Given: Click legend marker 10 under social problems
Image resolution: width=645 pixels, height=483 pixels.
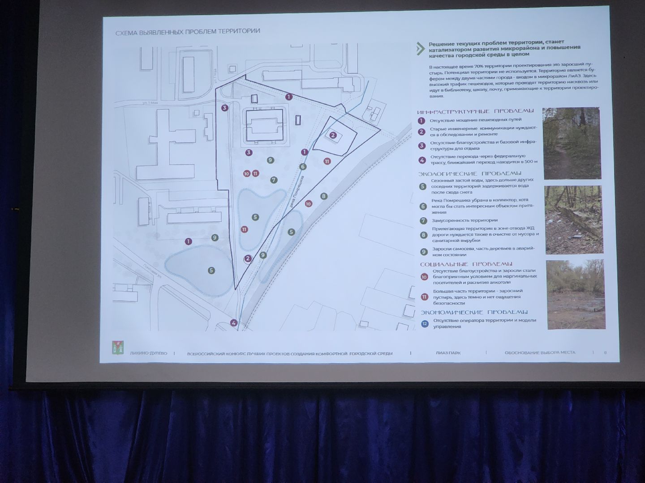Looking at the screenshot, I should point(424,277).
